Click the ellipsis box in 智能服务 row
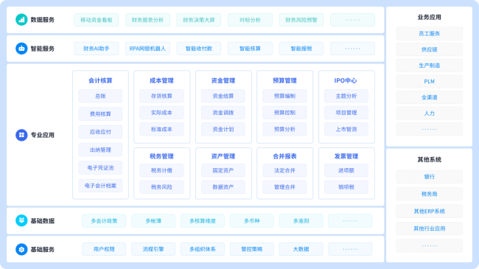 pyautogui.click(x=352, y=49)
